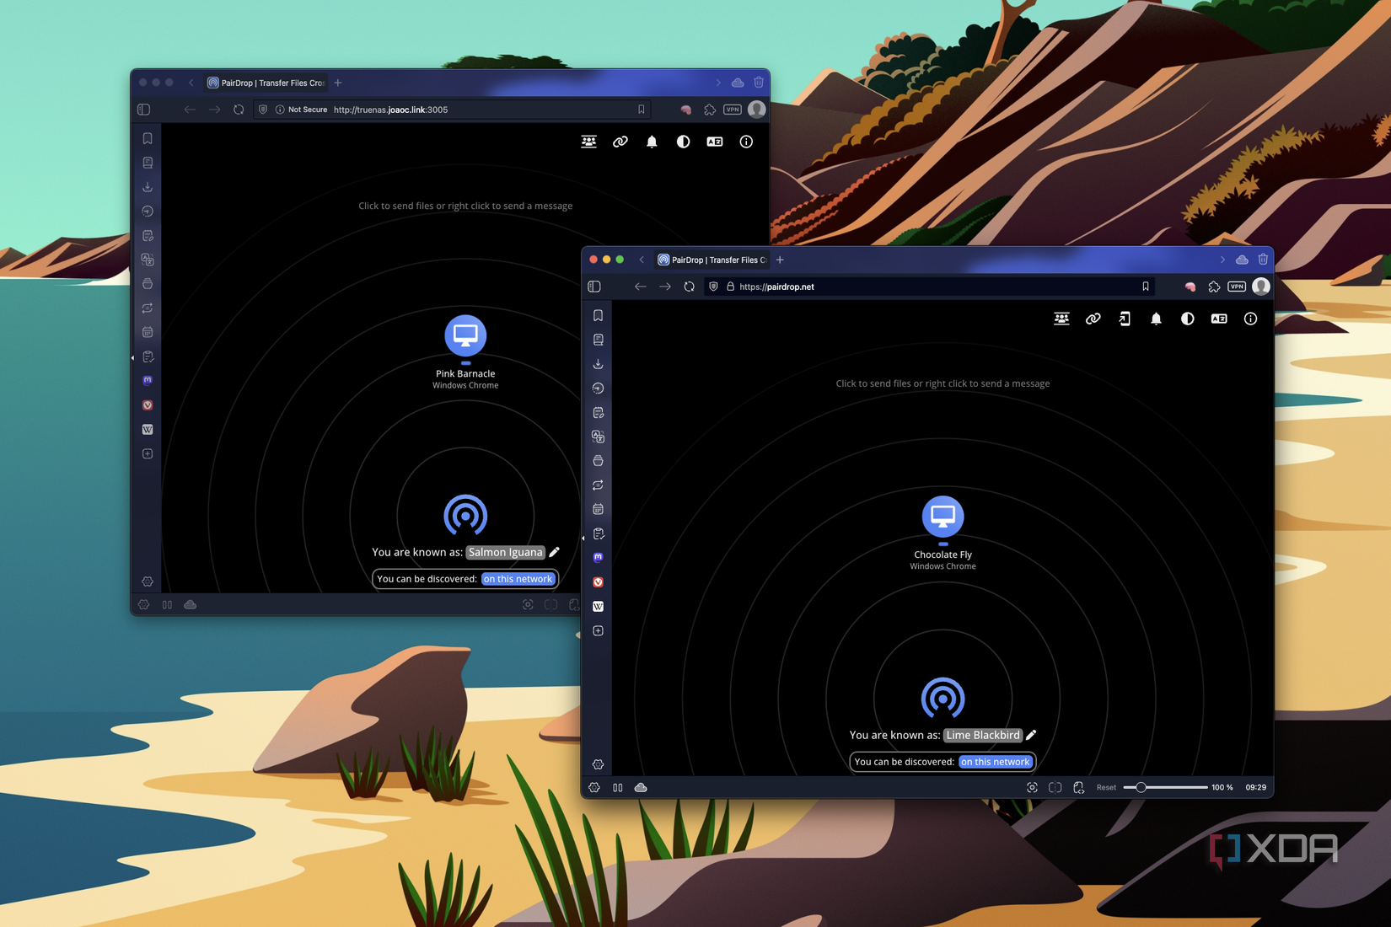Join a public room via the link icon
1391x927 pixels.
(x=1093, y=319)
